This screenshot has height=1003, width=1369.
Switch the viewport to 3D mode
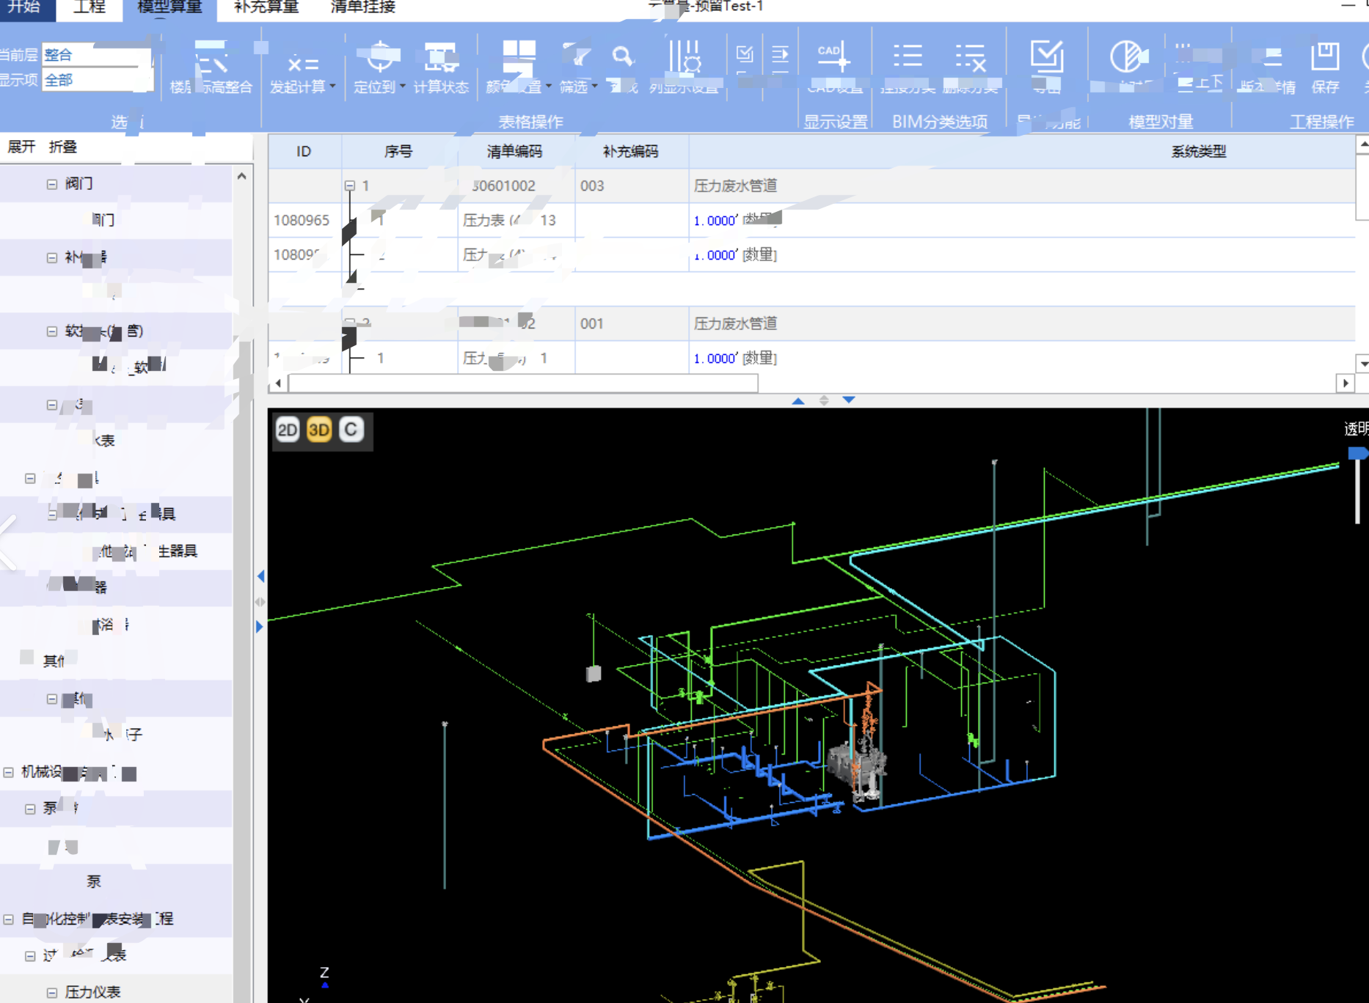tap(319, 430)
